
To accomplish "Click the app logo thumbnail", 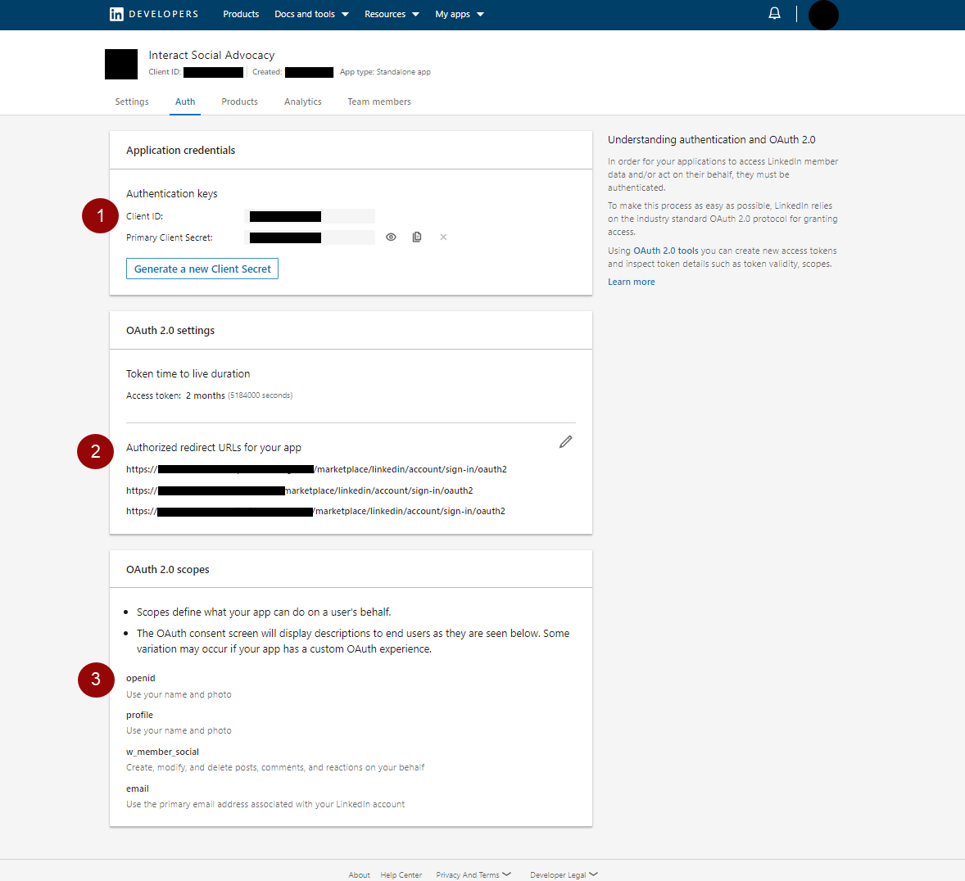I will point(121,64).
